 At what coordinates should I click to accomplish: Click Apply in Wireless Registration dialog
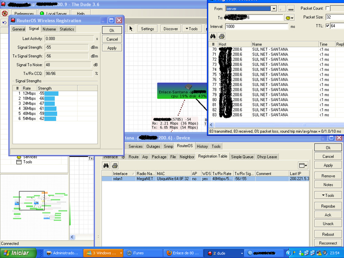[112, 48]
